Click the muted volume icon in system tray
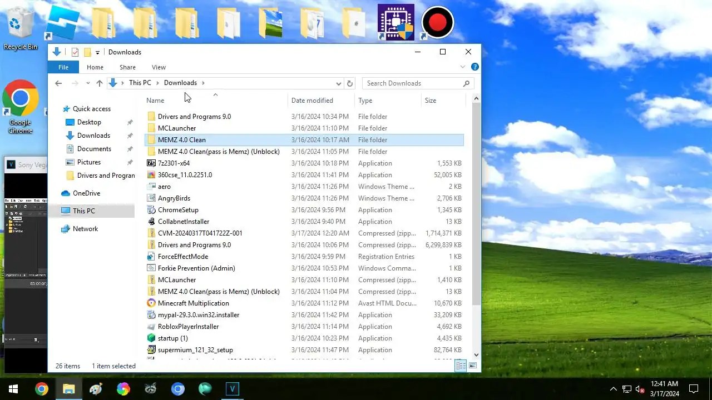The height and width of the screenshot is (400, 712). point(640,389)
